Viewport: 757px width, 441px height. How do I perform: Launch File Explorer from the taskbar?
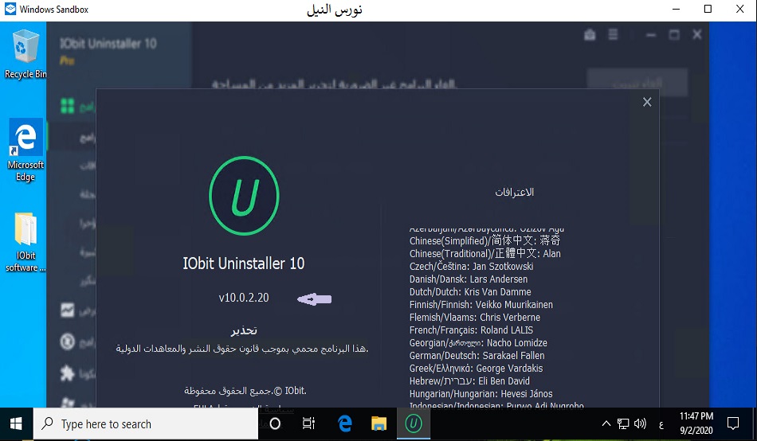(x=378, y=424)
